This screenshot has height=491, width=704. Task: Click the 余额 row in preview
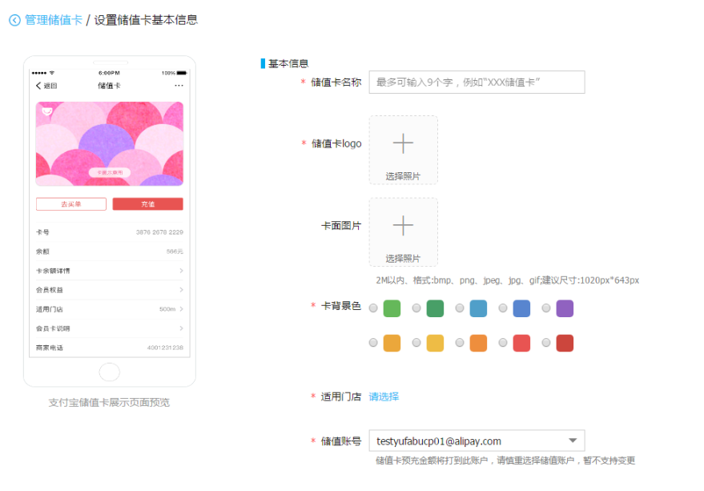tap(110, 252)
